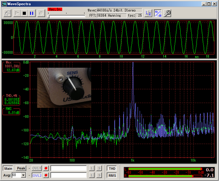
Task: Click the R peak value -7.1
Action: click(209, 176)
